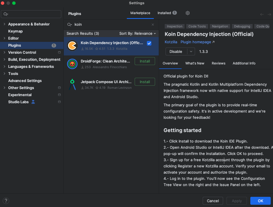Click the Koin Dependency Injection plugin logo
273x207 pixels.
(x=72, y=46)
